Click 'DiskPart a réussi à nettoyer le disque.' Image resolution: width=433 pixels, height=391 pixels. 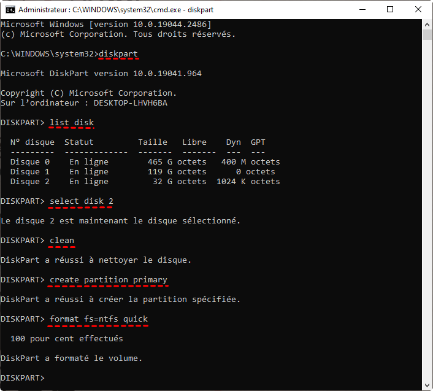pyautogui.click(x=96, y=260)
